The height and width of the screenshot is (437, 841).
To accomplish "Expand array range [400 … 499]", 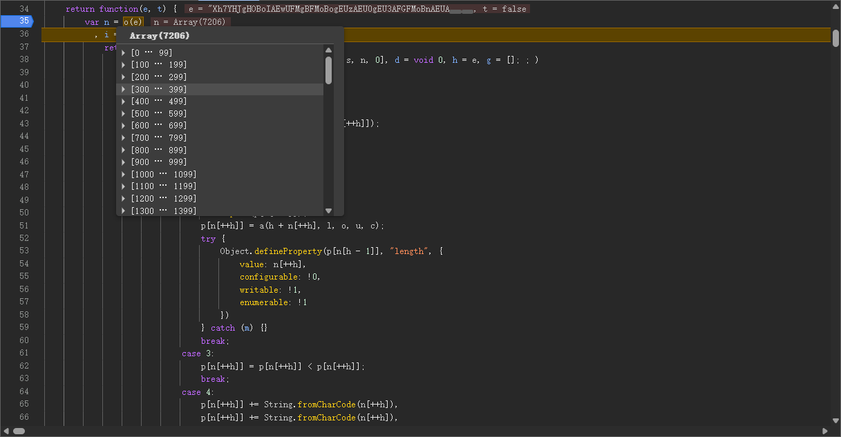I will (x=124, y=101).
